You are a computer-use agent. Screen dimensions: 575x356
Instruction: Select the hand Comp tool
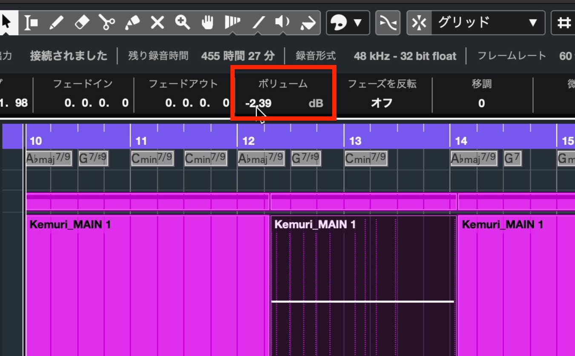pos(207,23)
